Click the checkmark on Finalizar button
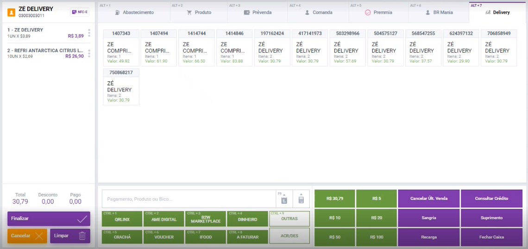528x249 pixels. 82,219
